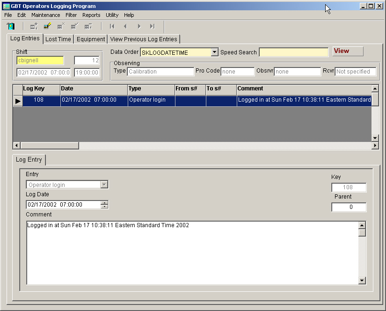Open the Filter menu
This screenshot has width=386, height=311.
coord(71,15)
